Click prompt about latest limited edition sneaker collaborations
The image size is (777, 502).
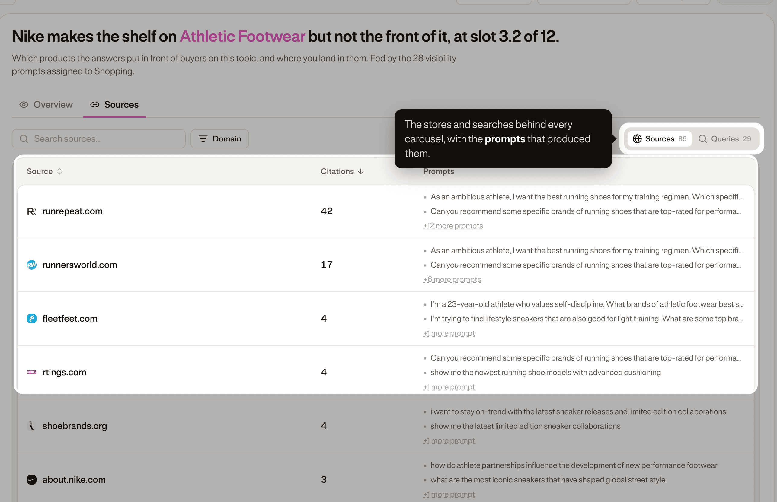[525, 426]
